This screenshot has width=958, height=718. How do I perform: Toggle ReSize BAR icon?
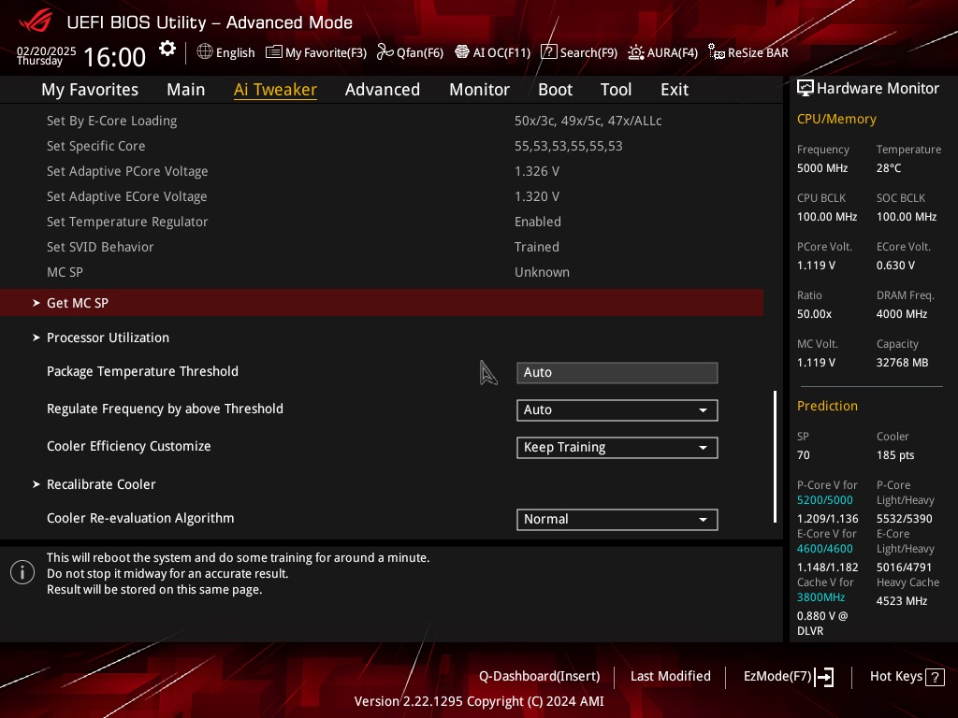[x=716, y=52]
